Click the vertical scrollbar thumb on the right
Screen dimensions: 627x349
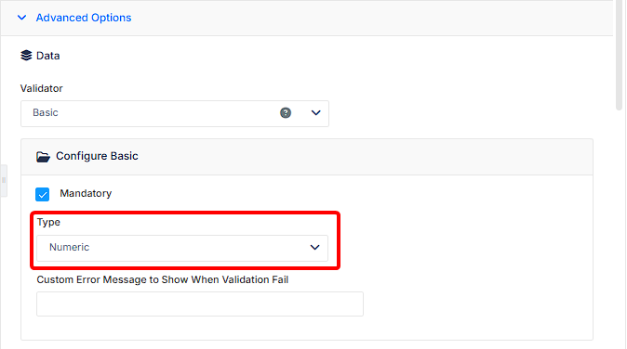tap(619, 55)
